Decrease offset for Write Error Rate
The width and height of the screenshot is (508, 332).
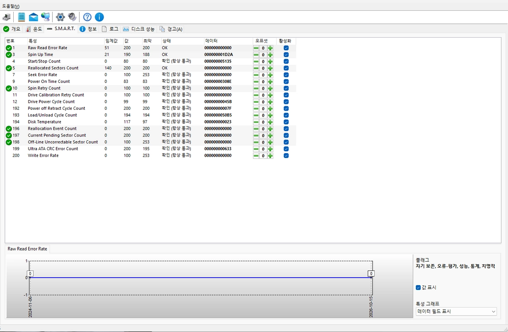point(256,156)
